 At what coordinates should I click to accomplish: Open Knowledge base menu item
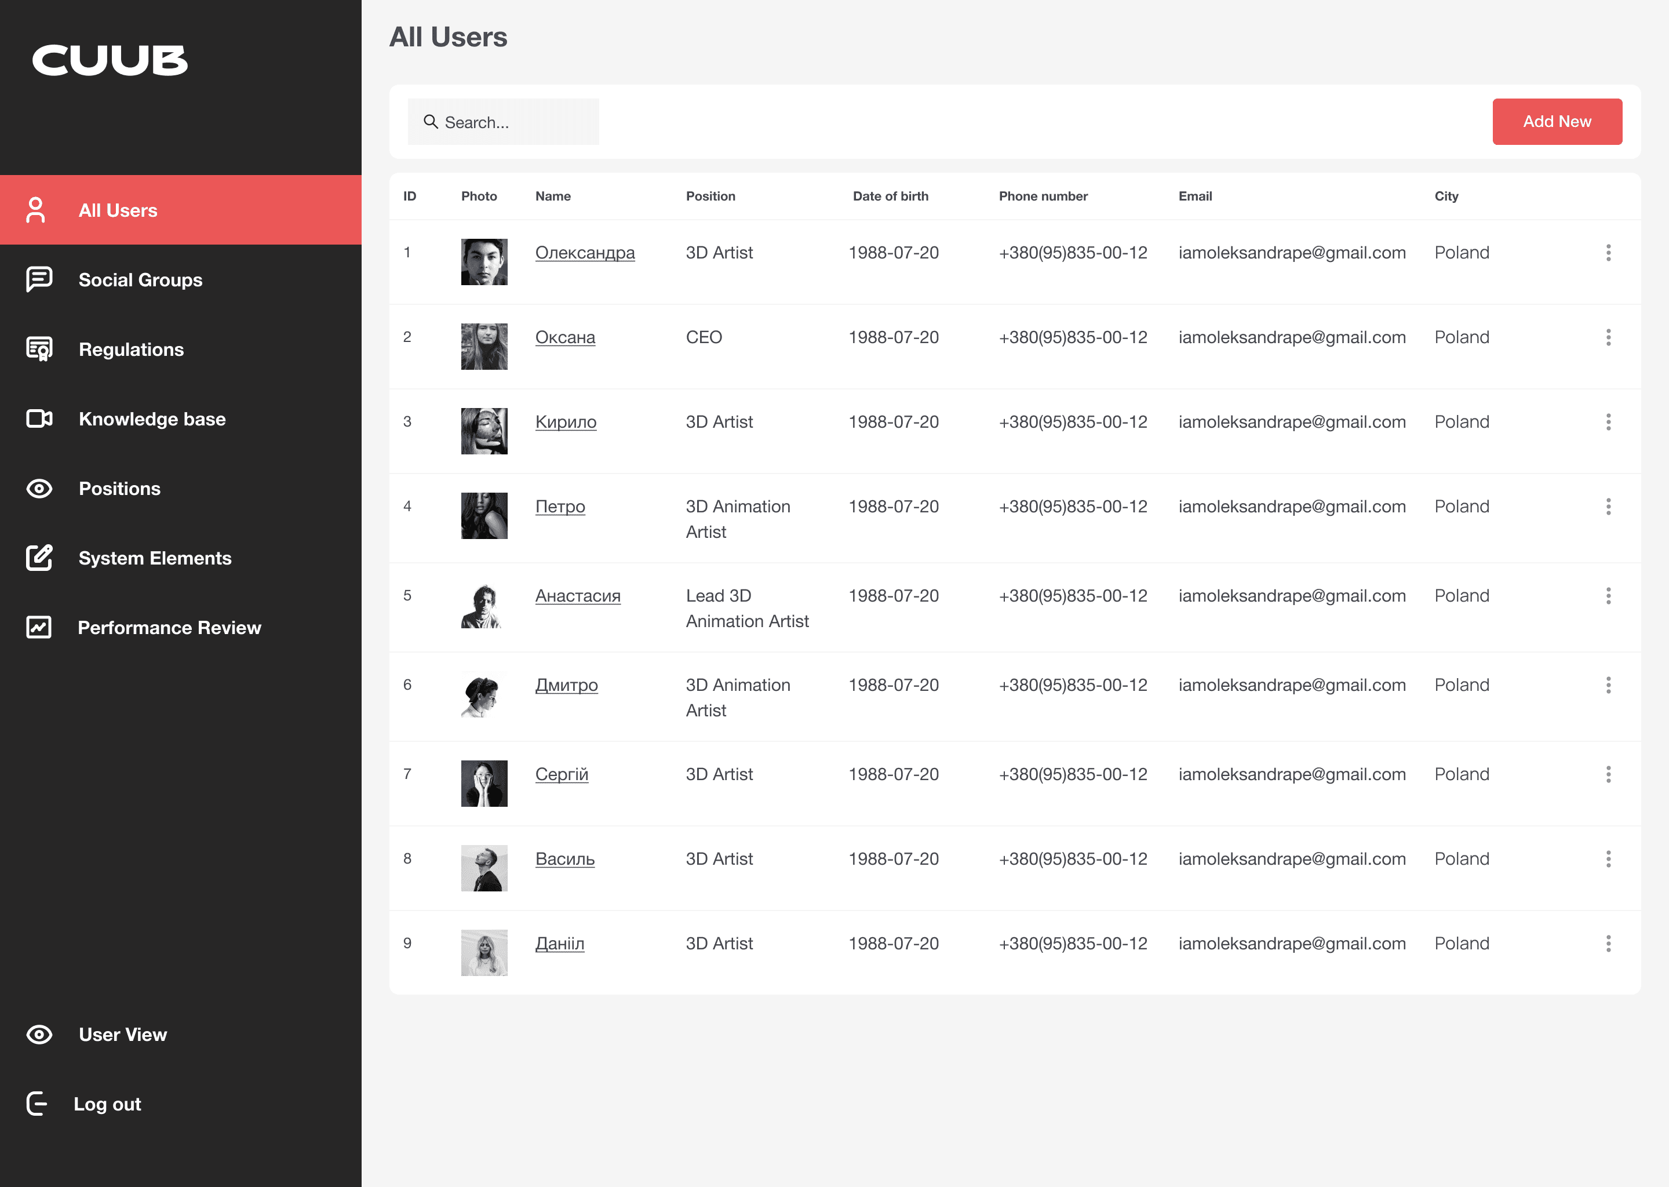[152, 419]
